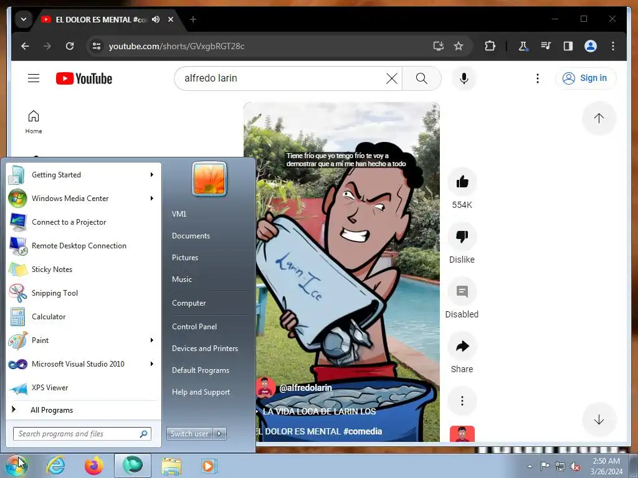Open Chrome Labs flask icon
638x478 pixels.
tap(523, 46)
